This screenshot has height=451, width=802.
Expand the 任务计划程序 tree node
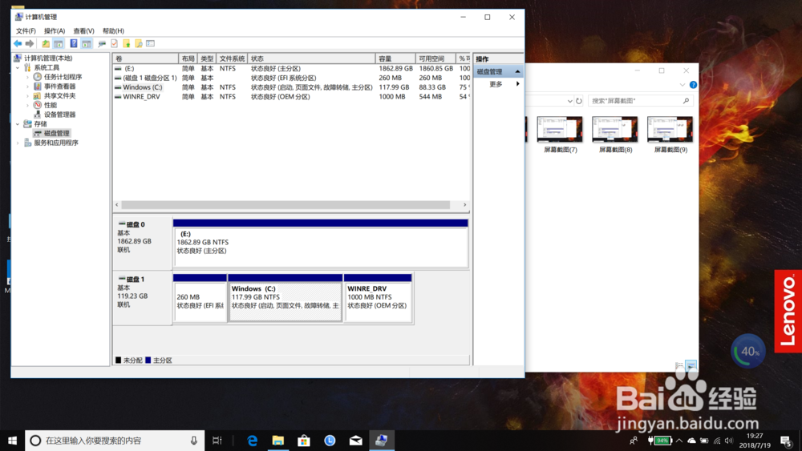(x=27, y=77)
